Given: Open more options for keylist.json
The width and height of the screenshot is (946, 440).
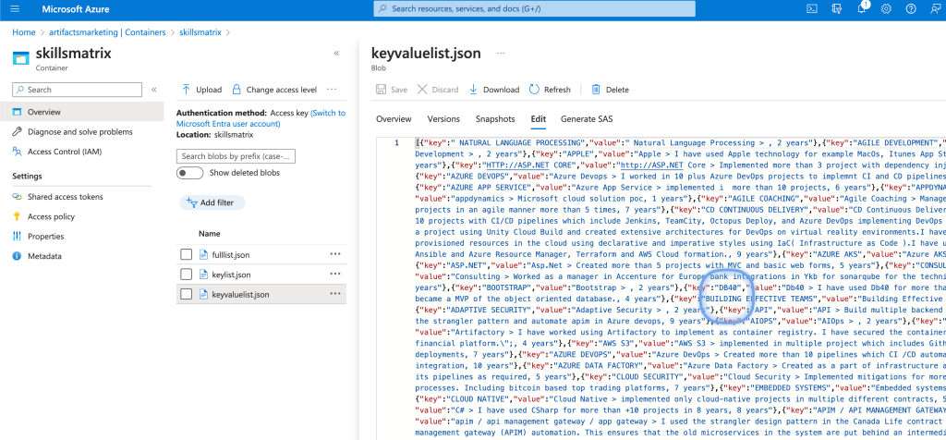Looking at the screenshot, I should coord(335,274).
